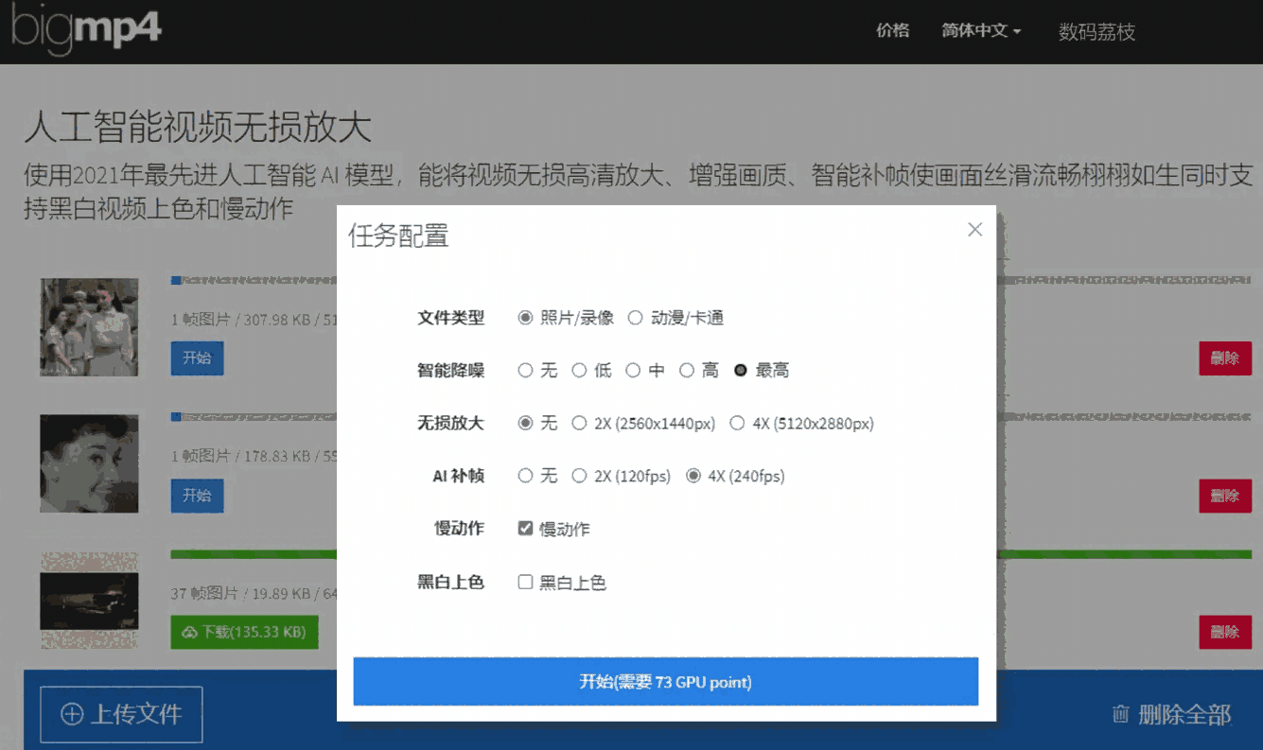Click the 上传文件 upload button

pos(121,714)
